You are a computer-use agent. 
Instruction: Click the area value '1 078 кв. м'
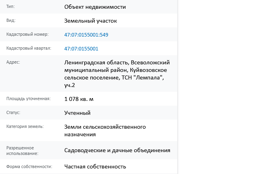tap(79, 99)
